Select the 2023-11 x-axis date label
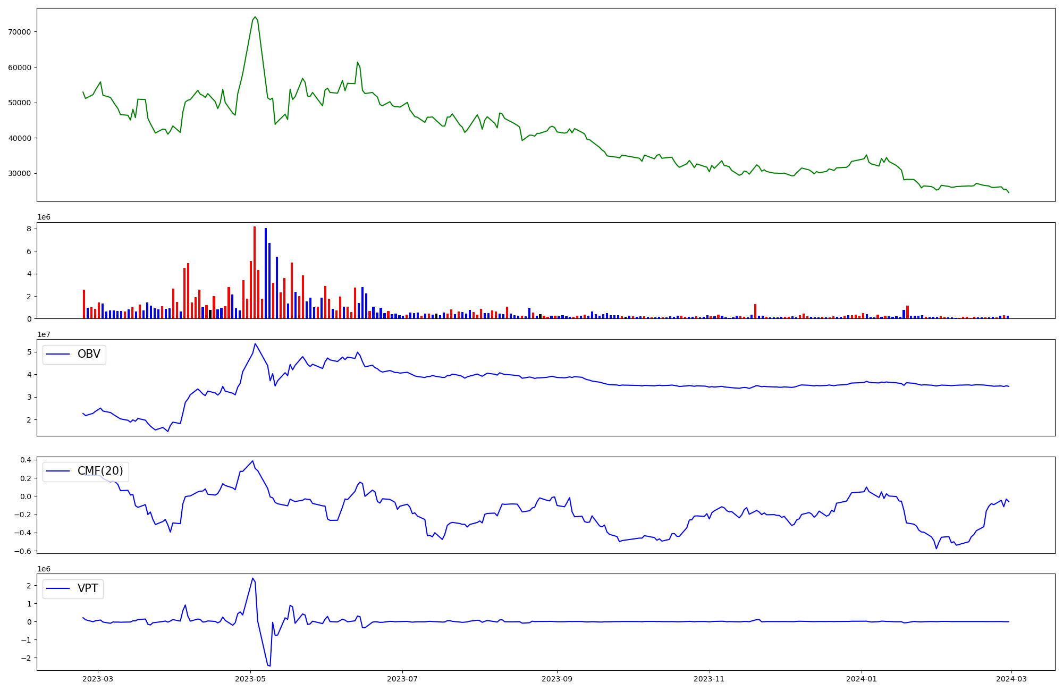This screenshot has height=691, width=1063. [709, 679]
